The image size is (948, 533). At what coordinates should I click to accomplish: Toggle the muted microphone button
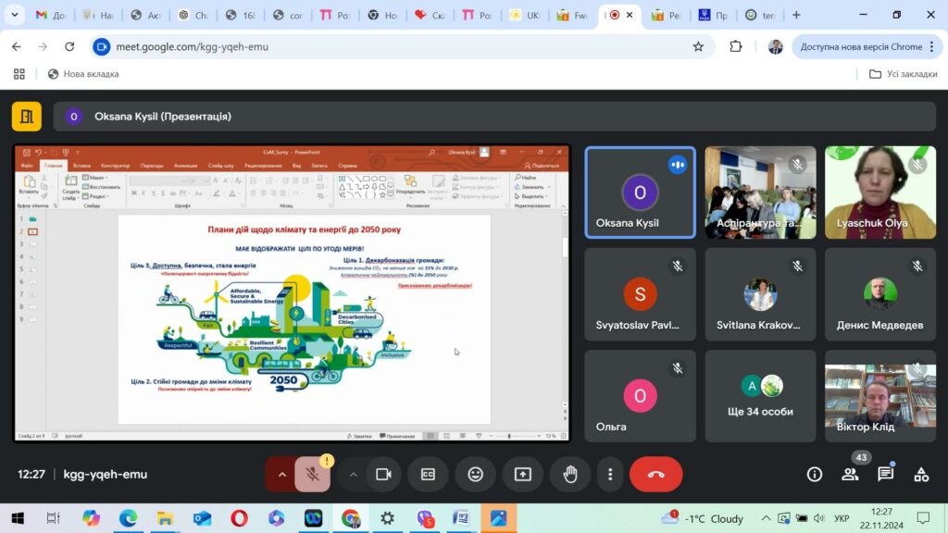(313, 475)
